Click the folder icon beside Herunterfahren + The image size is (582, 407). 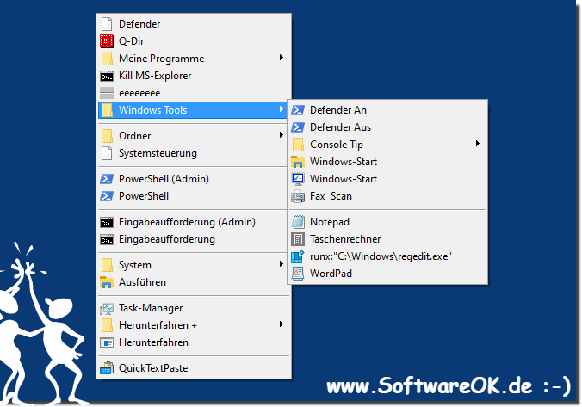pos(107,325)
